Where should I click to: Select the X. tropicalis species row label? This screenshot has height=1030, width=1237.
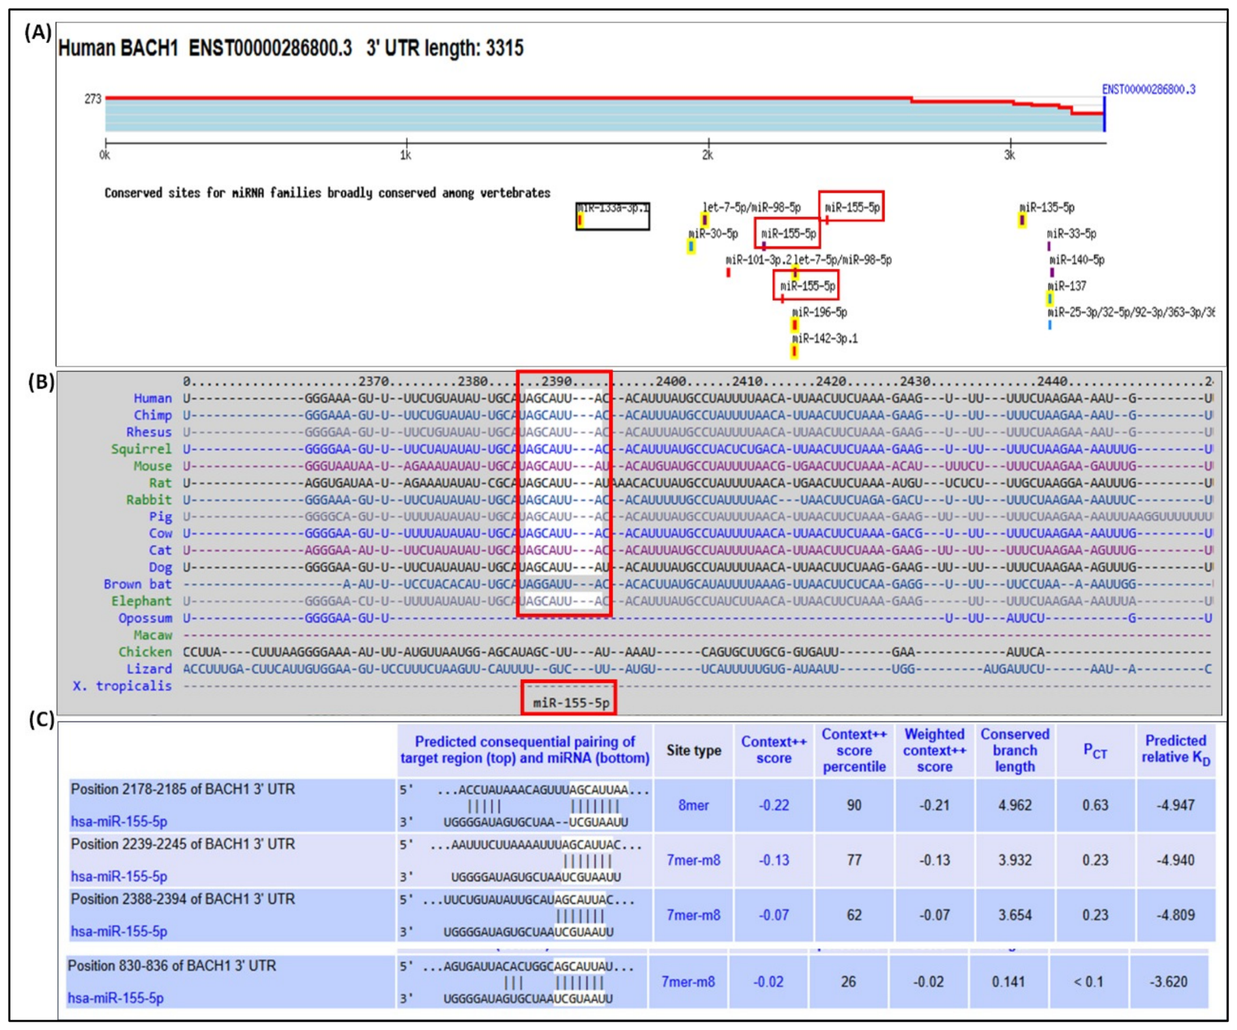[x=123, y=686]
